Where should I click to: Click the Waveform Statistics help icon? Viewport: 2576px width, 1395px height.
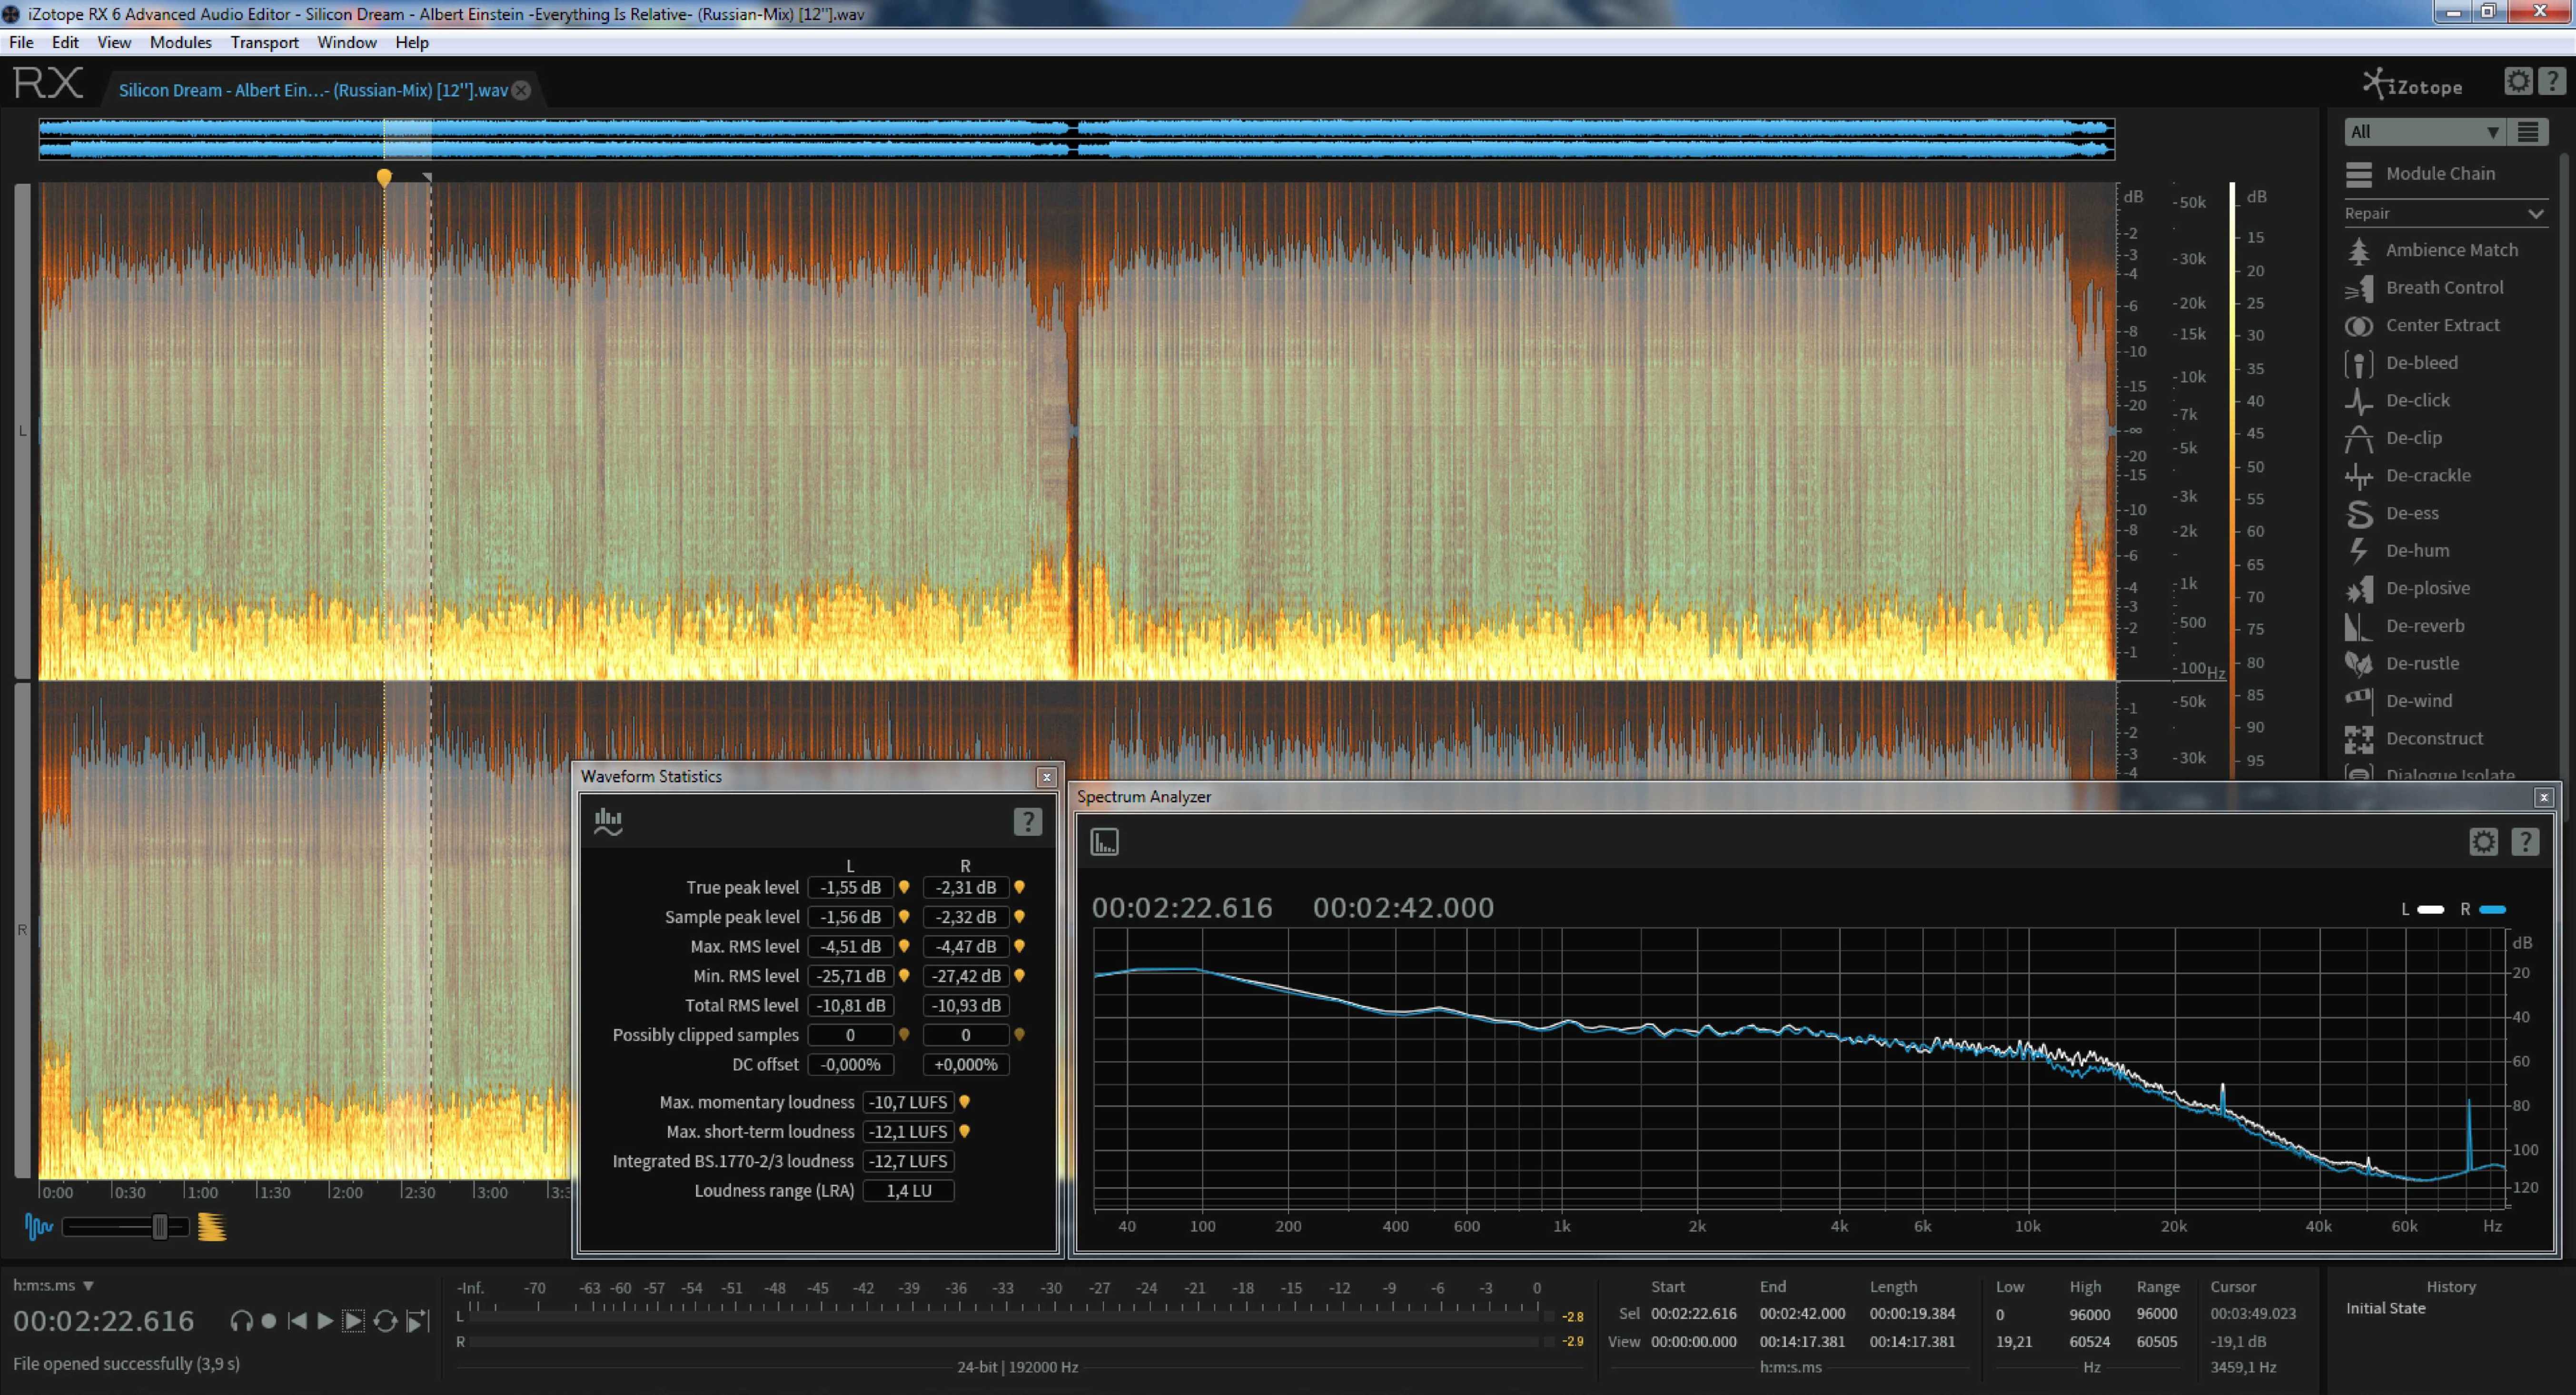click(1027, 821)
